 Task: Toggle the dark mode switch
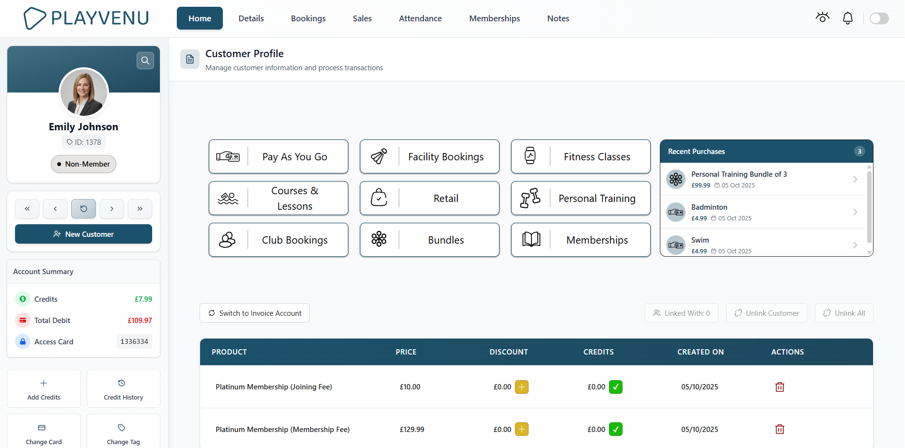click(879, 18)
